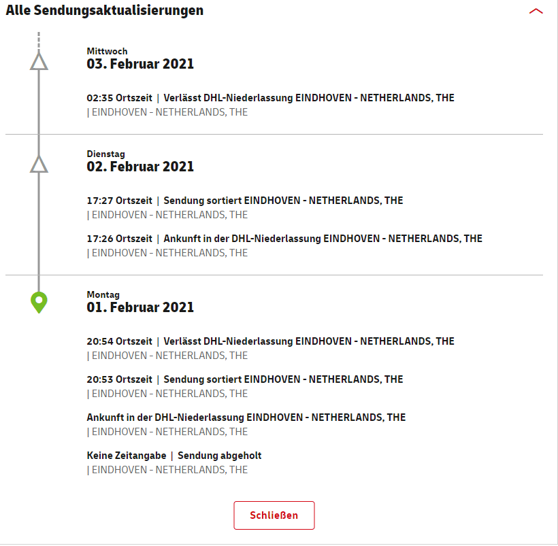Select the 03. Februar 2021 date heading

(x=140, y=64)
